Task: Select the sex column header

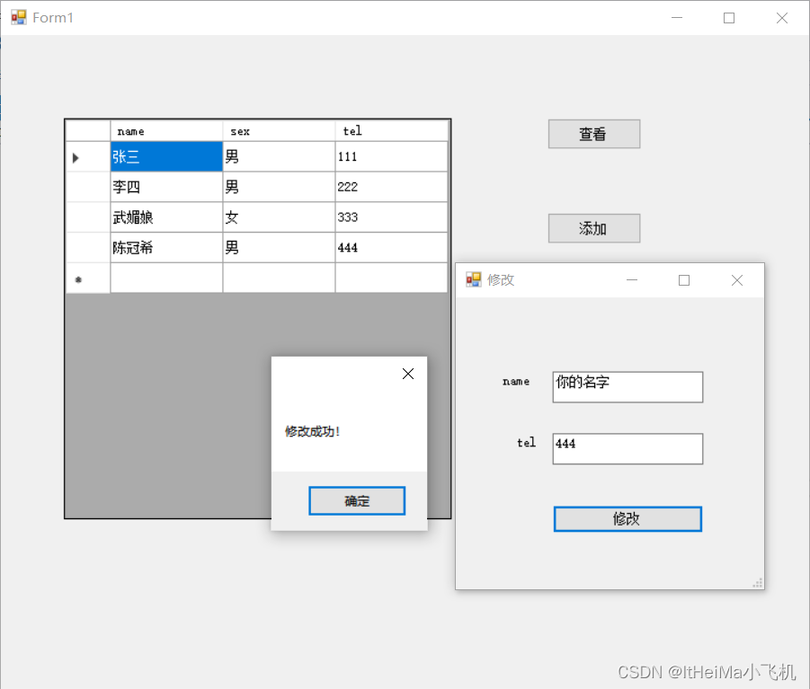Action: pyautogui.click(x=277, y=130)
